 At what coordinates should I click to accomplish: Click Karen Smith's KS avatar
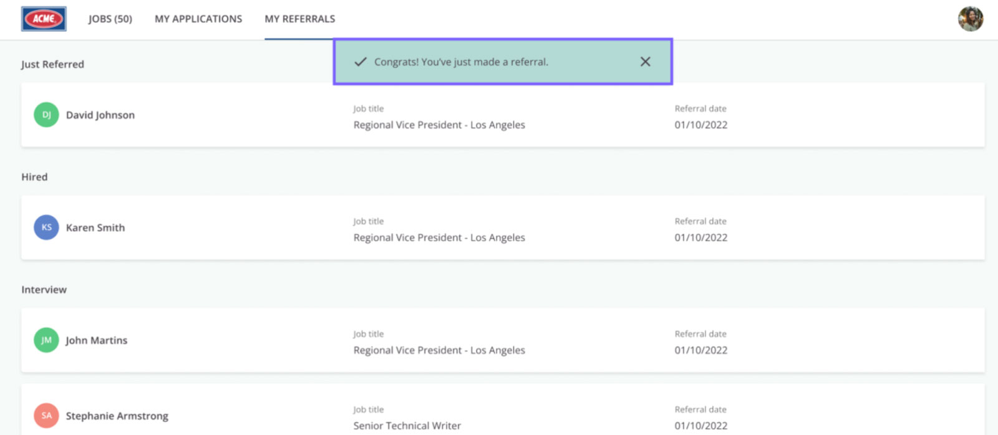[46, 227]
